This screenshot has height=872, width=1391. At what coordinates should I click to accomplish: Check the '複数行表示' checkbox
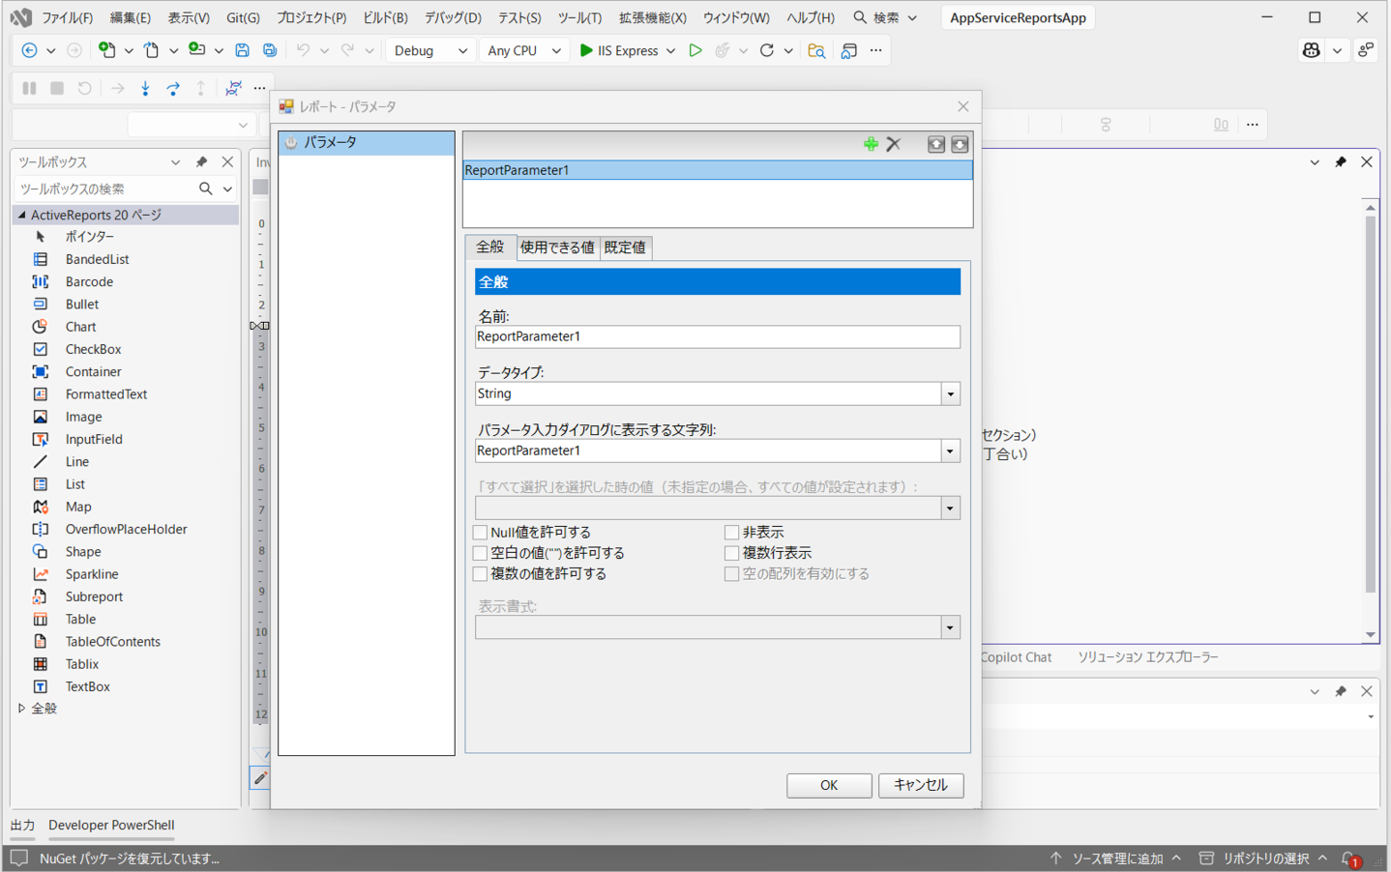click(x=732, y=553)
